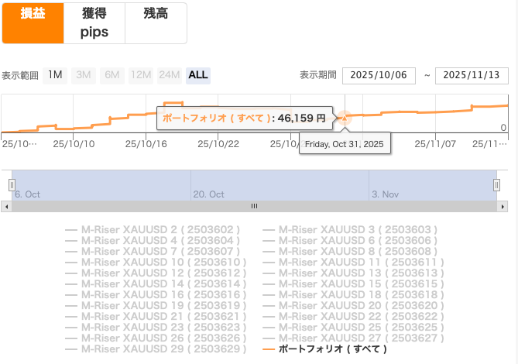This screenshot has width=518, height=364.
Task: Edit the start date 2025/10/06 field
Action: pos(379,75)
